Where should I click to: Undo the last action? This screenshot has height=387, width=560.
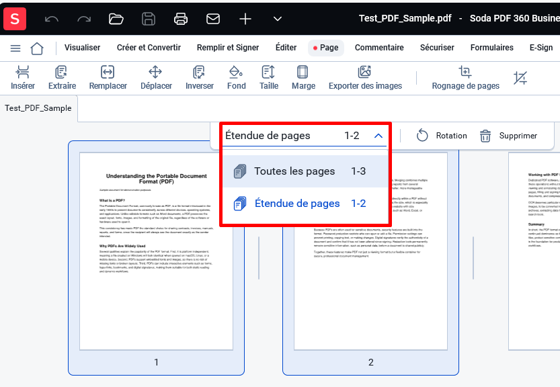[x=52, y=19]
